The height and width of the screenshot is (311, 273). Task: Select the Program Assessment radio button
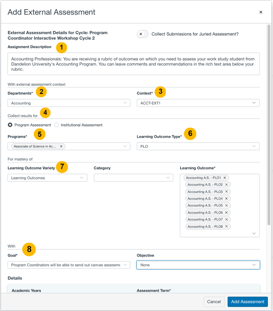coord(10,125)
